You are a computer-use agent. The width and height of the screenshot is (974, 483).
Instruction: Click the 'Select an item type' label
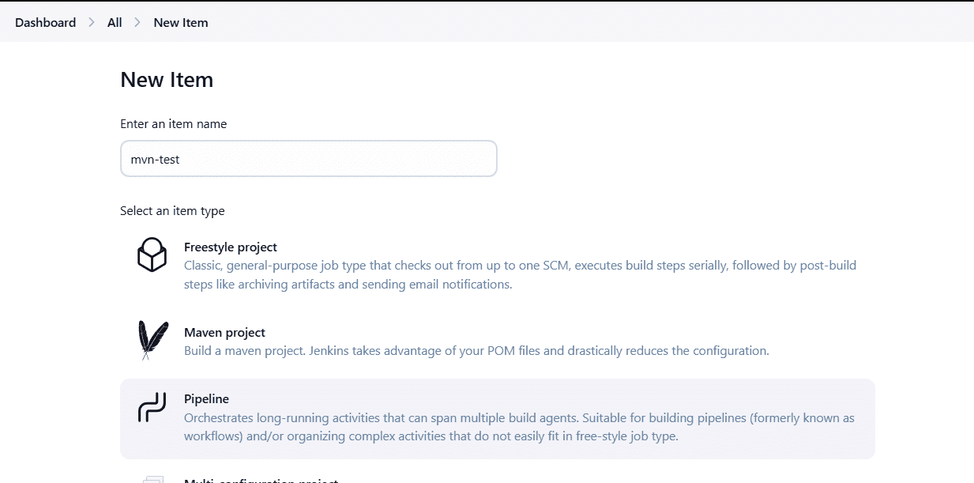pos(172,211)
